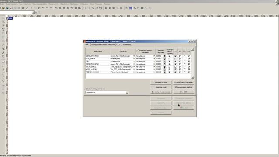Click Очистить список слоев button

pos(161,92)
